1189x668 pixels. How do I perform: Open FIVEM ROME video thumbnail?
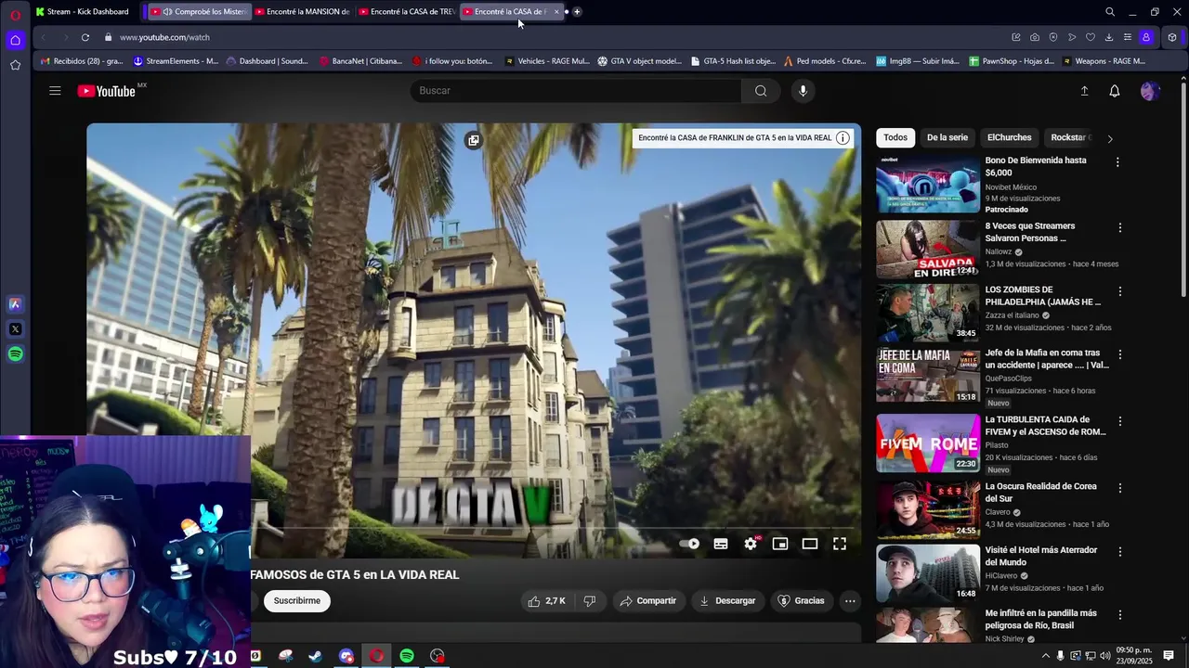(928, 443)
